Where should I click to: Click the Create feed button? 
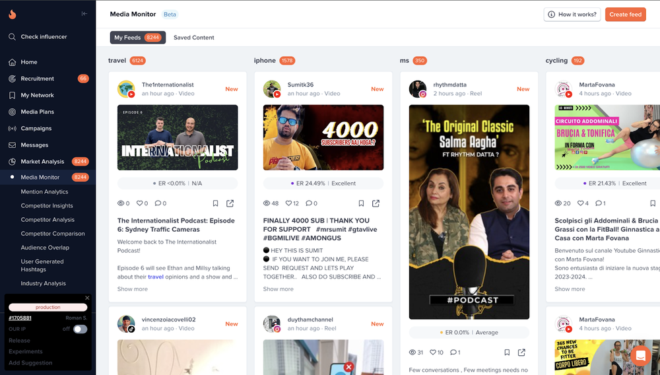pos(626,15)
